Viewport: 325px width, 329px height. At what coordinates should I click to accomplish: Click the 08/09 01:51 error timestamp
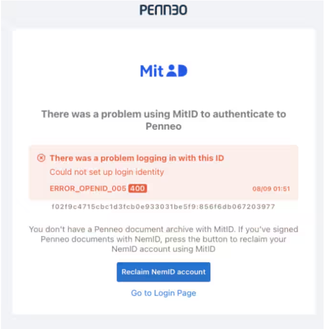coord(271,188)
